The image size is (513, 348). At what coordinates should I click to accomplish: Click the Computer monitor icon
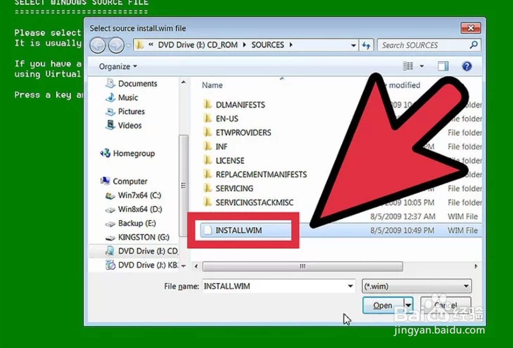coord(105,181)
